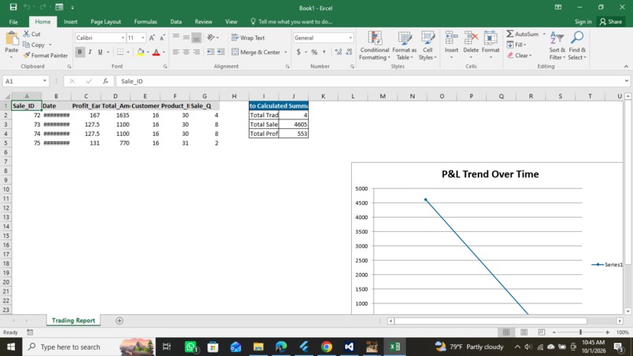Click AutoSum
This screenshot has height=356, width=633.
click(x=522, y=34)
